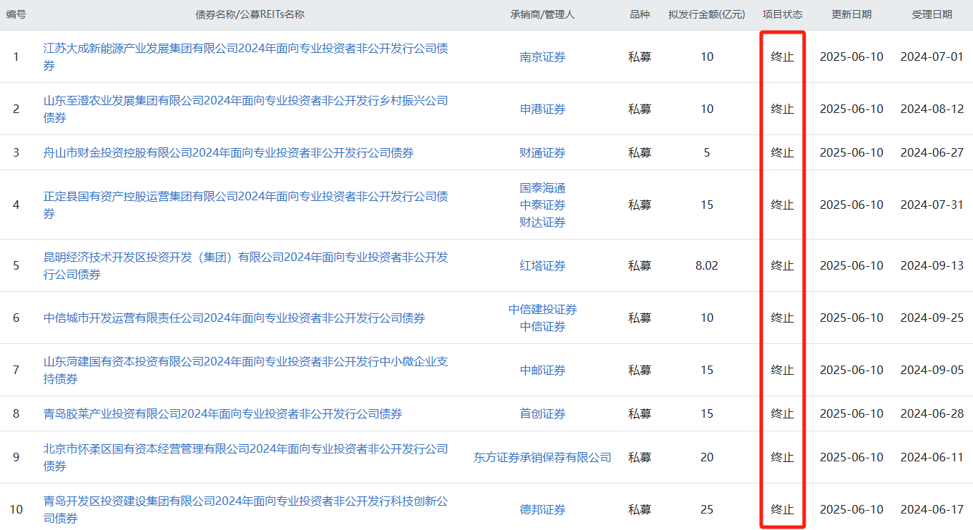Open the 青岛开发区投资建设集团 bond link

[246, 509]
